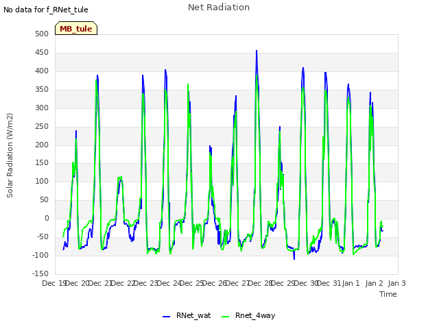
Task: Click the 'No data for f_RNet_tule' message
Action: 46,10
